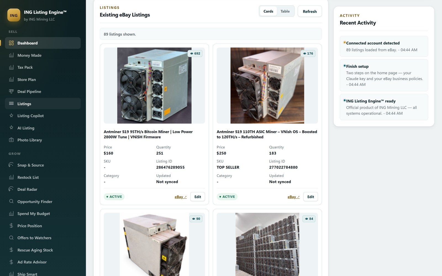The width and height of the screenshot is (442, 276).
Task: Open ING Listing Engine ready activity
Action: point(384,107)
